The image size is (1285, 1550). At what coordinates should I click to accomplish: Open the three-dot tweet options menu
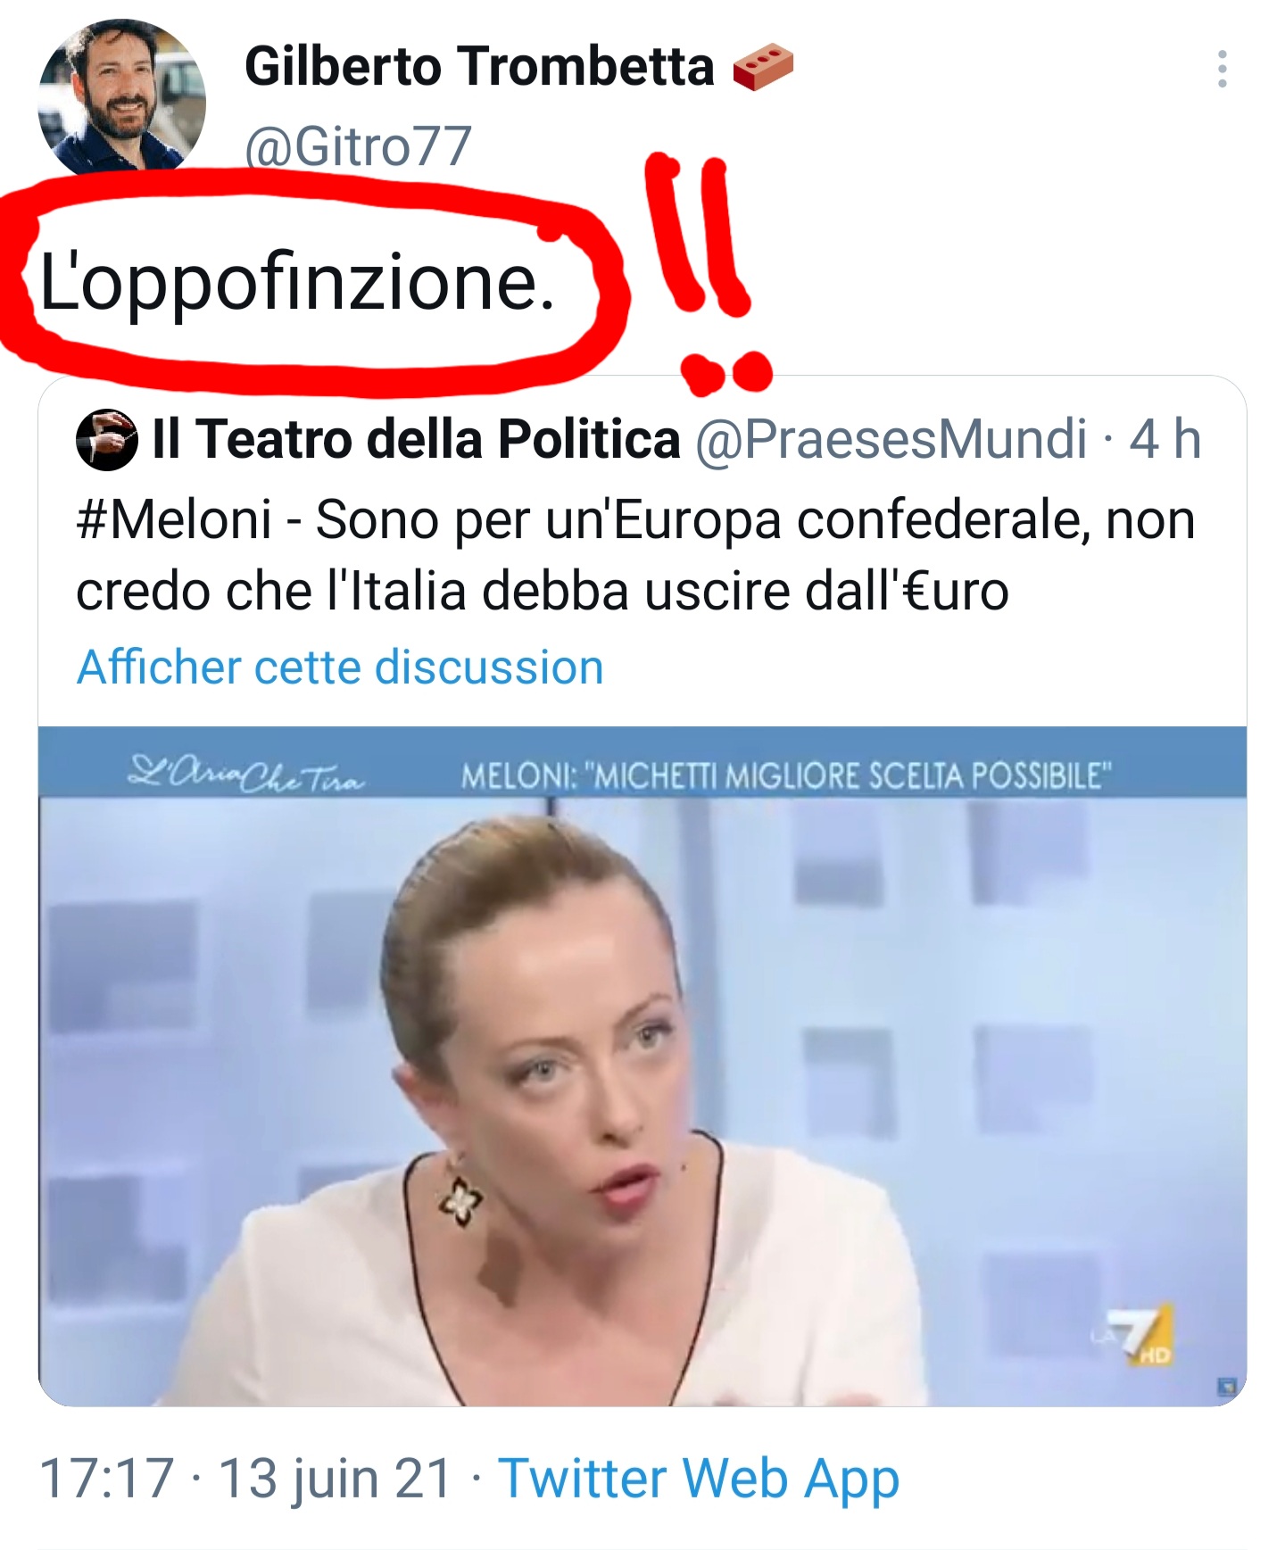(1222, 70)
